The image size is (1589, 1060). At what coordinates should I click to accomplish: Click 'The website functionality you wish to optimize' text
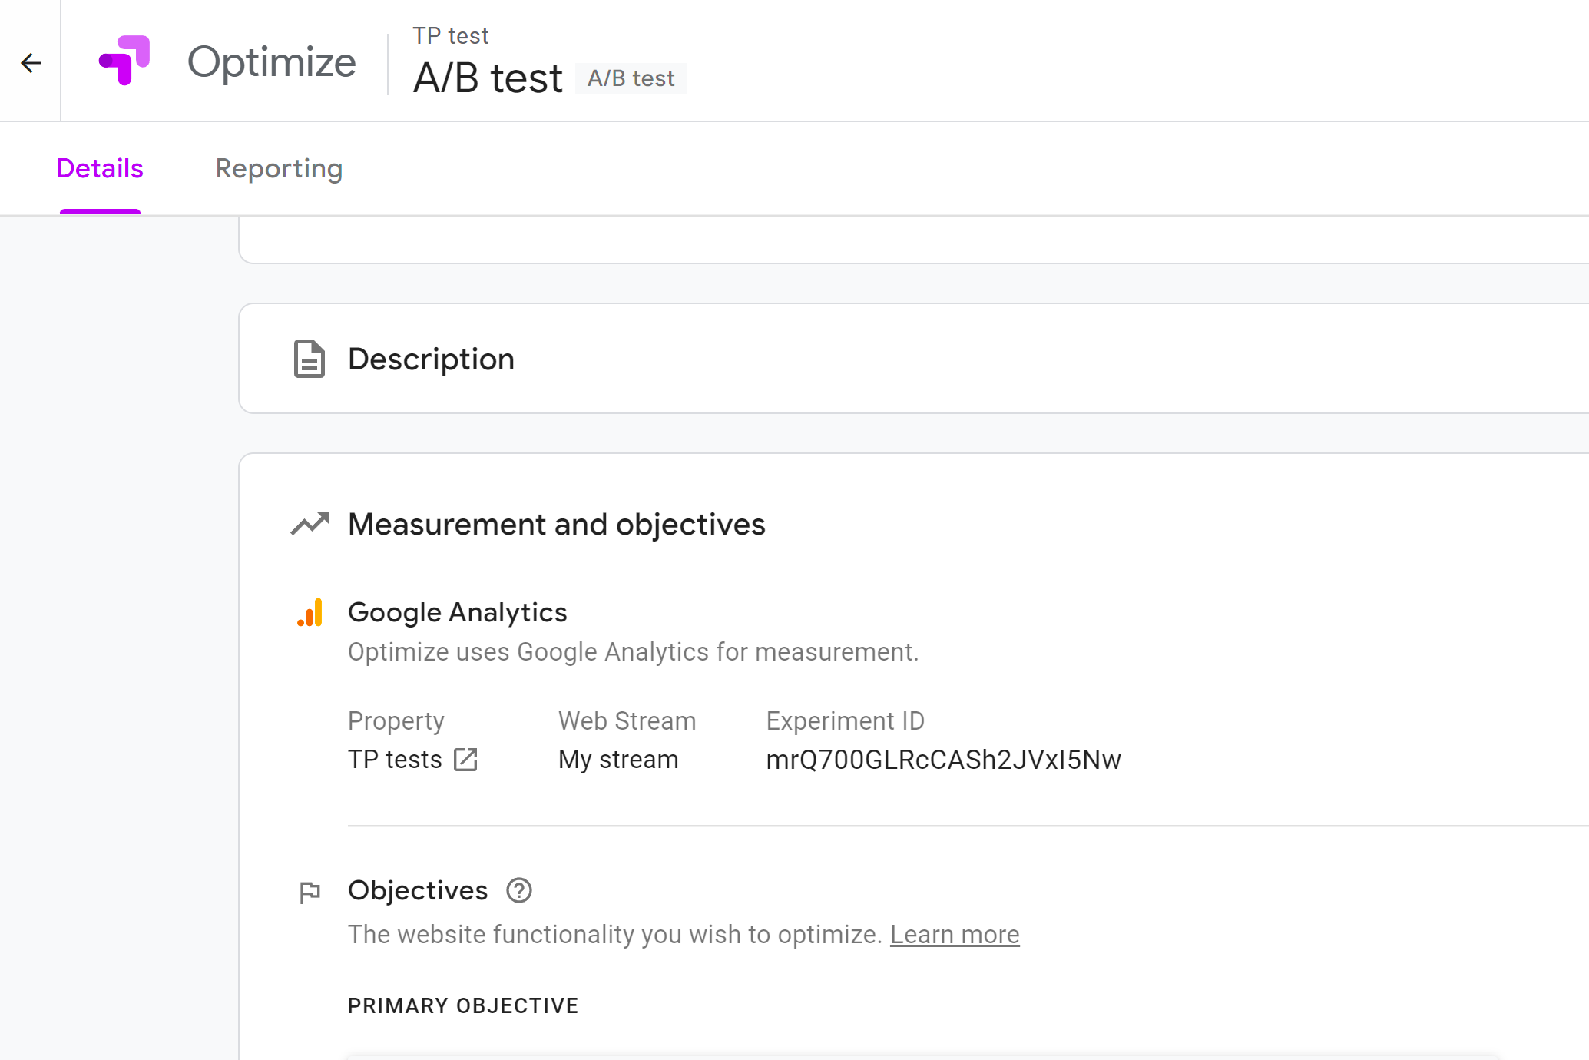point(615,935)
